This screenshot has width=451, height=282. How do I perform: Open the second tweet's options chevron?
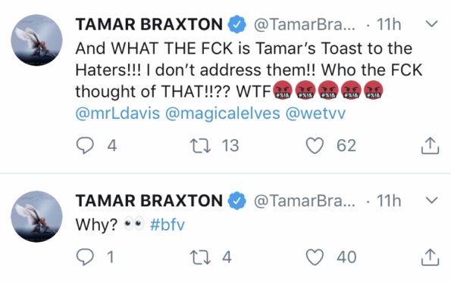[x=431, y=200]
